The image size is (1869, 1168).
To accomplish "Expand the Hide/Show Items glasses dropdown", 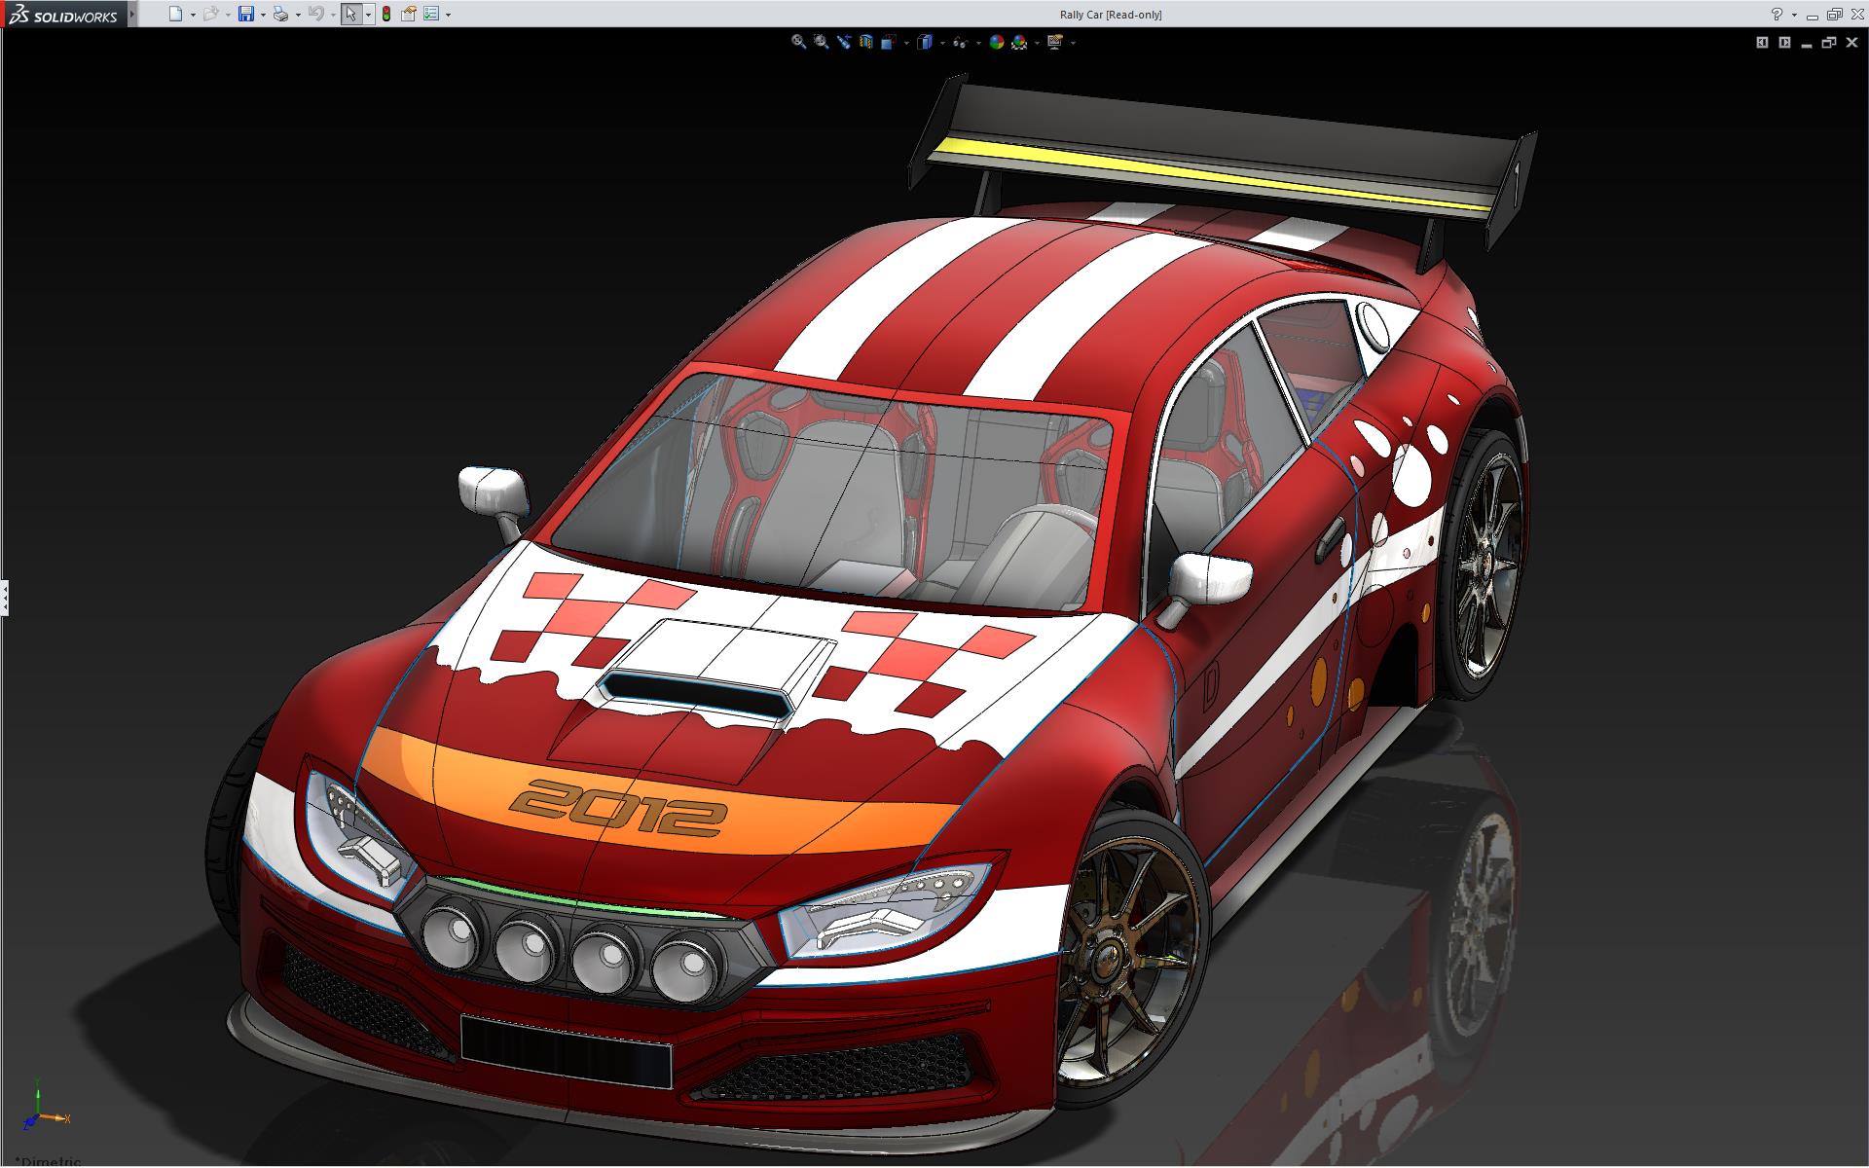I will point(978,43).
